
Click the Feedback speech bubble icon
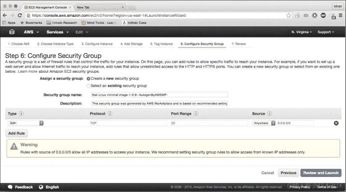(x=10, y=187)
